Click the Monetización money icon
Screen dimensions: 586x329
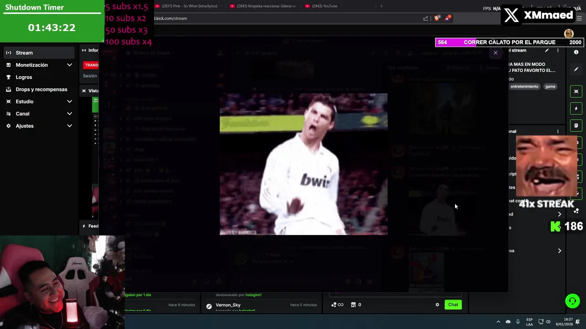tap(8, 65)
